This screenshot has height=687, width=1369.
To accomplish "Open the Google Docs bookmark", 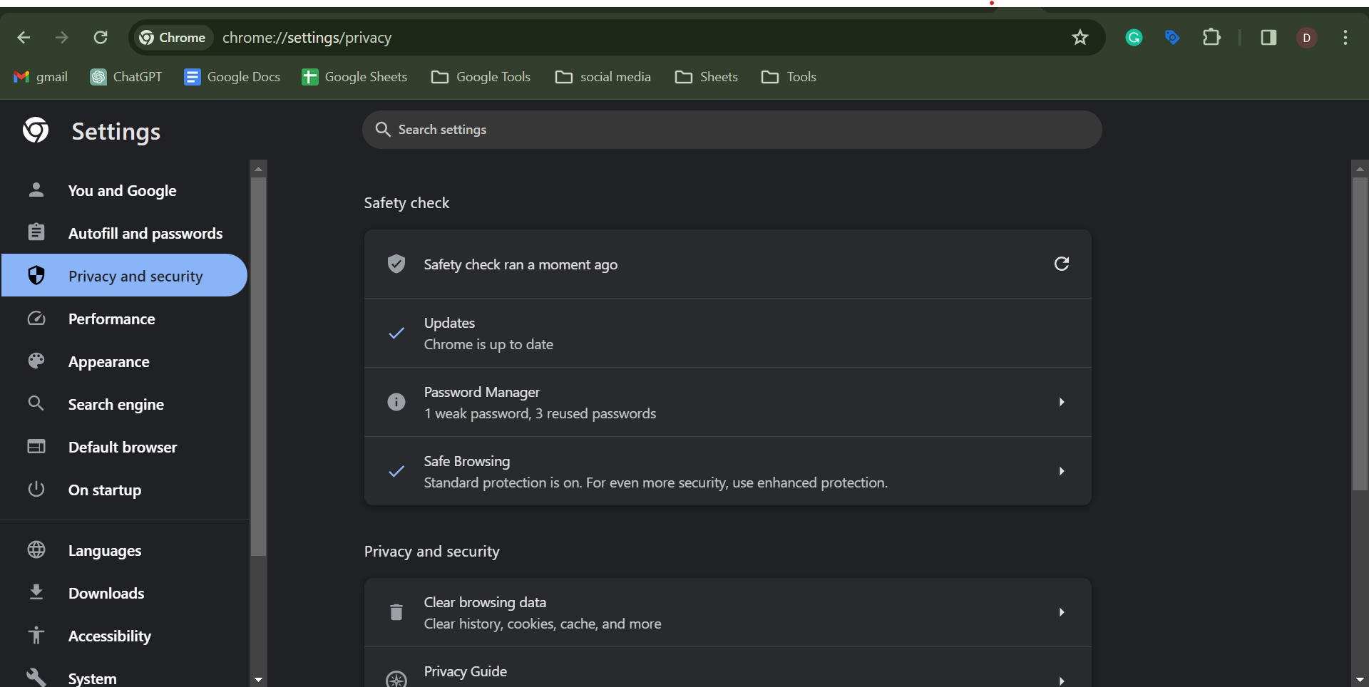I will [232, 76].
